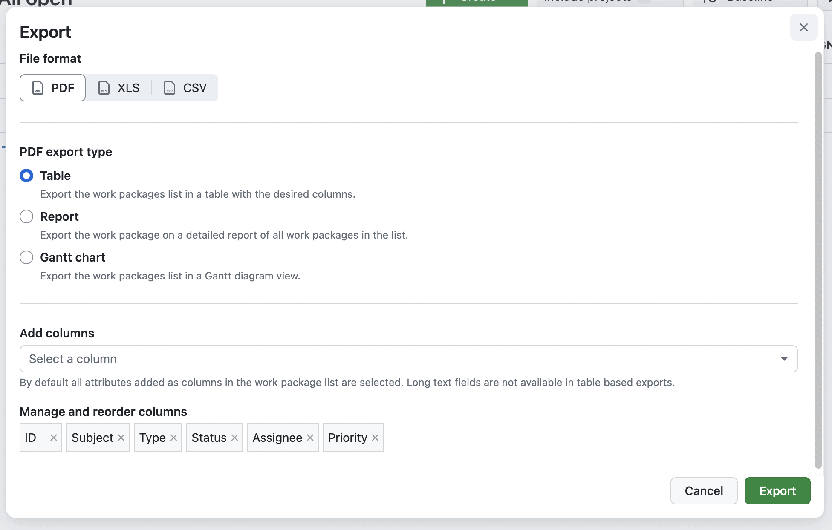
Task: Remove the Type column chip
Action: [173, 438]
